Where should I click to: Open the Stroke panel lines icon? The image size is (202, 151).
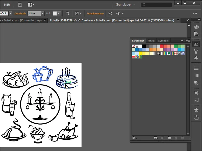[196, 68]
